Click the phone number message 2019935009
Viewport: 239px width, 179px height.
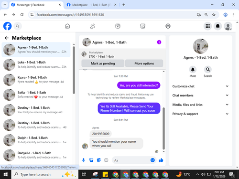pos(101,134)
